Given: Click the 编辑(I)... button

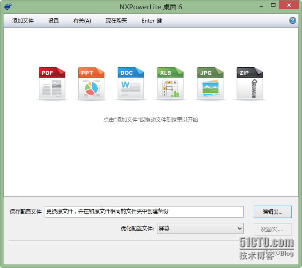Looking at the screenshot, I should [x=272, y=212].
